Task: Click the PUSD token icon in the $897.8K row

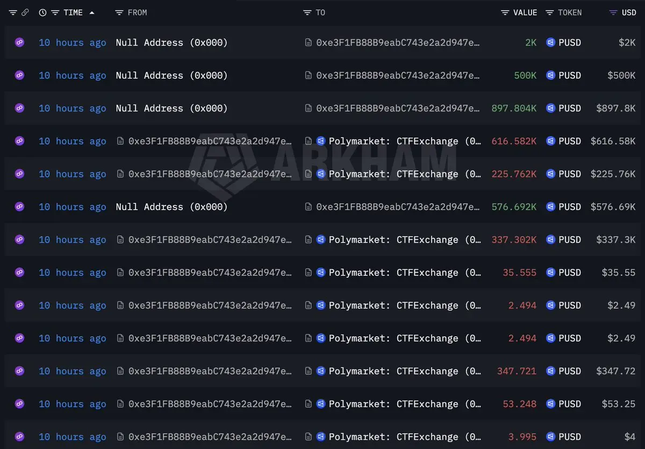Action: tap(550, 108)
